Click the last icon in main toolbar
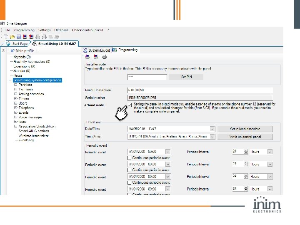The image size is (300, 225). [x=57, y=37]
